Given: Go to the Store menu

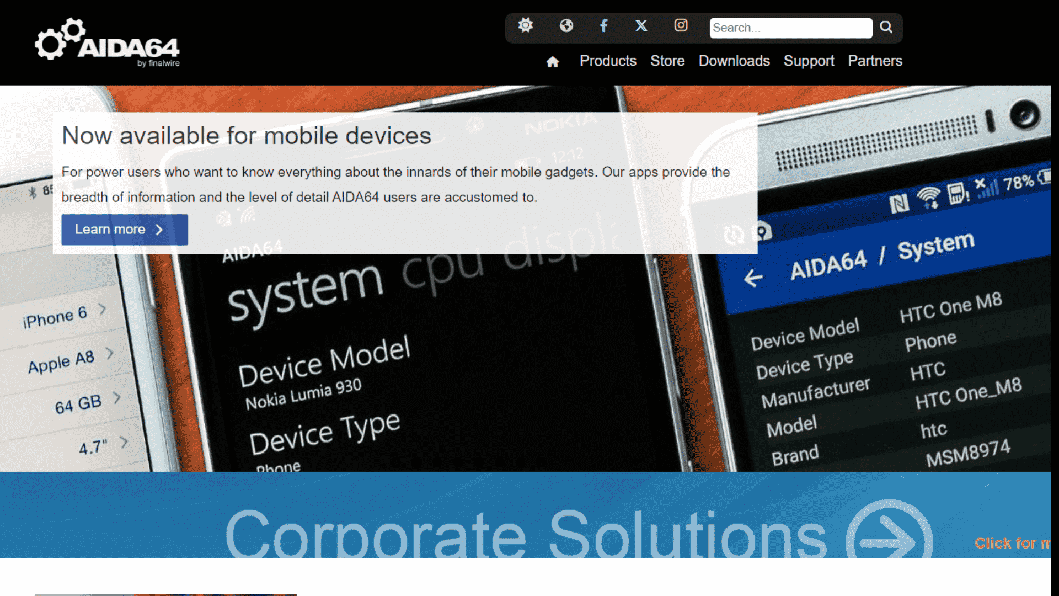Looking at the screenshot, I should pos(667,61).
